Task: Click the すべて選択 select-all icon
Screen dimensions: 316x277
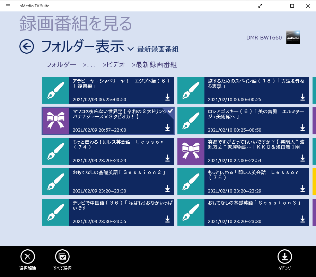Action: point(62,257)
